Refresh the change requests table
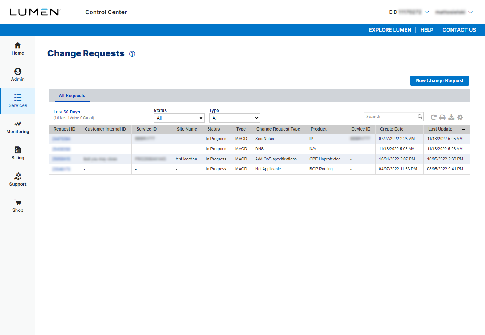This screenshot has width=485, height=335. (434, 117)
